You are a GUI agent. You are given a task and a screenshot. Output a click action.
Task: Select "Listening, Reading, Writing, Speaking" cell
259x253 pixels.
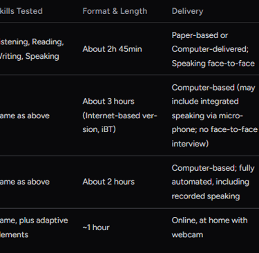tap(32, 49)
